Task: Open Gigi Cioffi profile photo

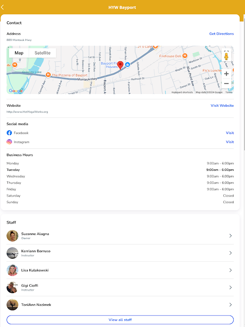Action: [x=13, y=287]
